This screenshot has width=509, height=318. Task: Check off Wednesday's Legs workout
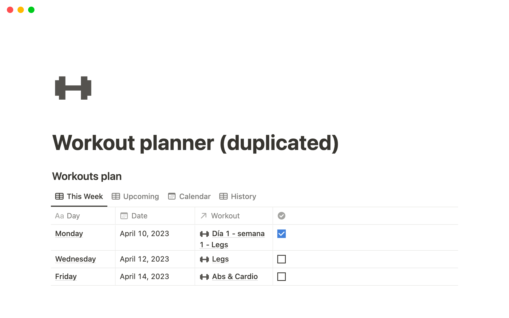pos(281,259)
